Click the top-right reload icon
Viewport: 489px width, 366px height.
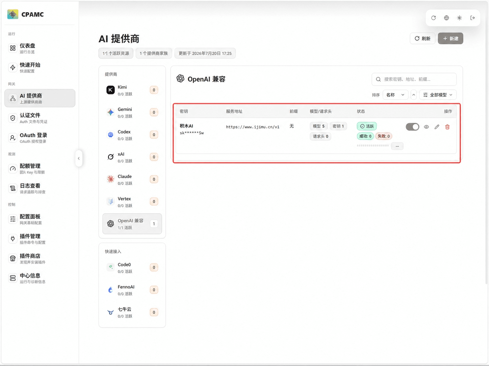click(434, 18)
